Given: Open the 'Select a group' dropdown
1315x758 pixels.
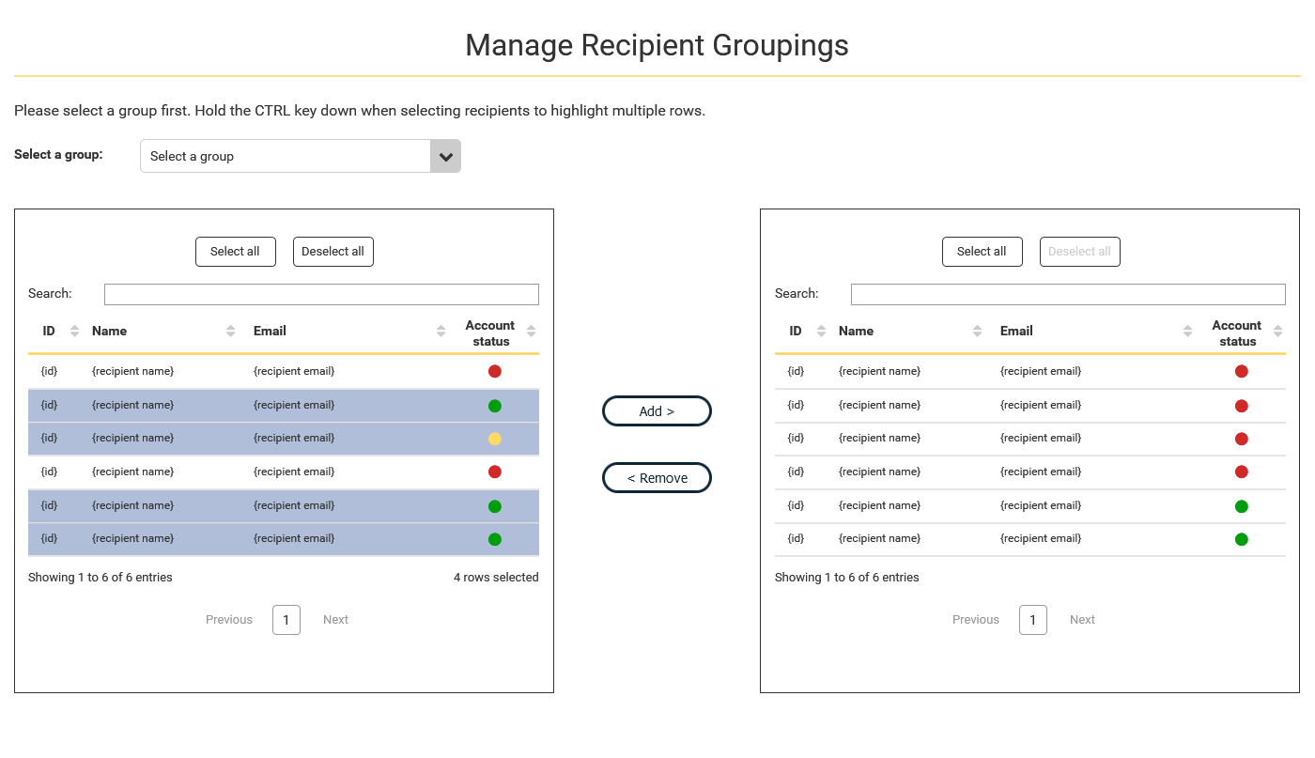Looking at the screenshot, I should click(301, 156).
